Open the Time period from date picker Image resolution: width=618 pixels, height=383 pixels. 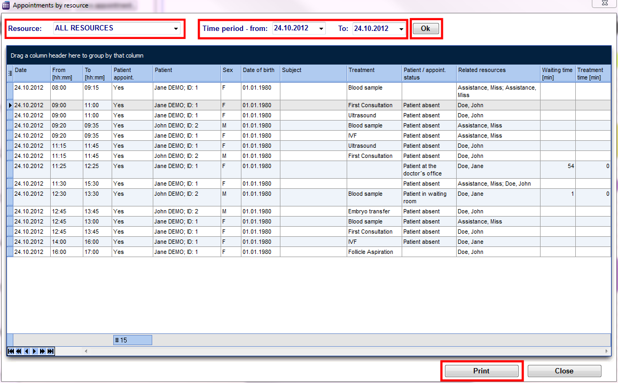click(x=321, y=29)
